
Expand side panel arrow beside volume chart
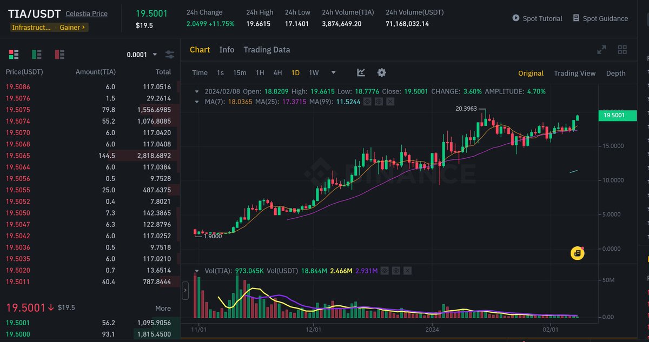coord(186,290)
